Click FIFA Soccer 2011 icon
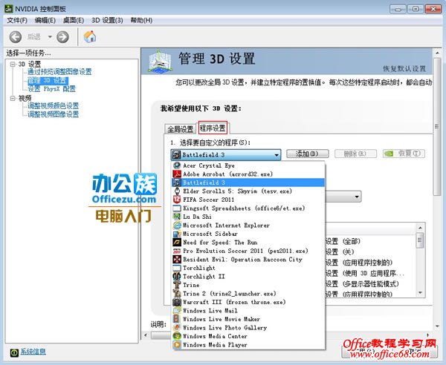 177,200
